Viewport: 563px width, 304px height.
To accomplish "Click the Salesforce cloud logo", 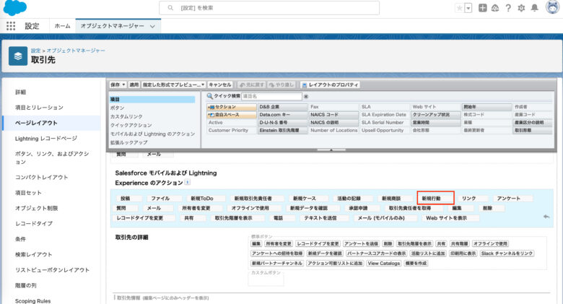I will (x=15, y=8).
